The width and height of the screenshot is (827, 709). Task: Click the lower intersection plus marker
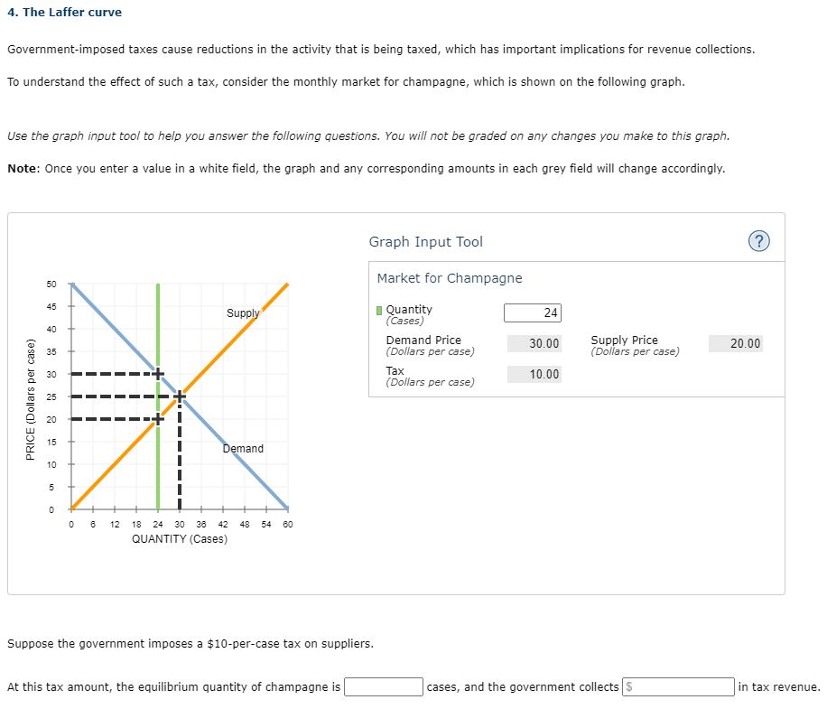pos(158,417)
